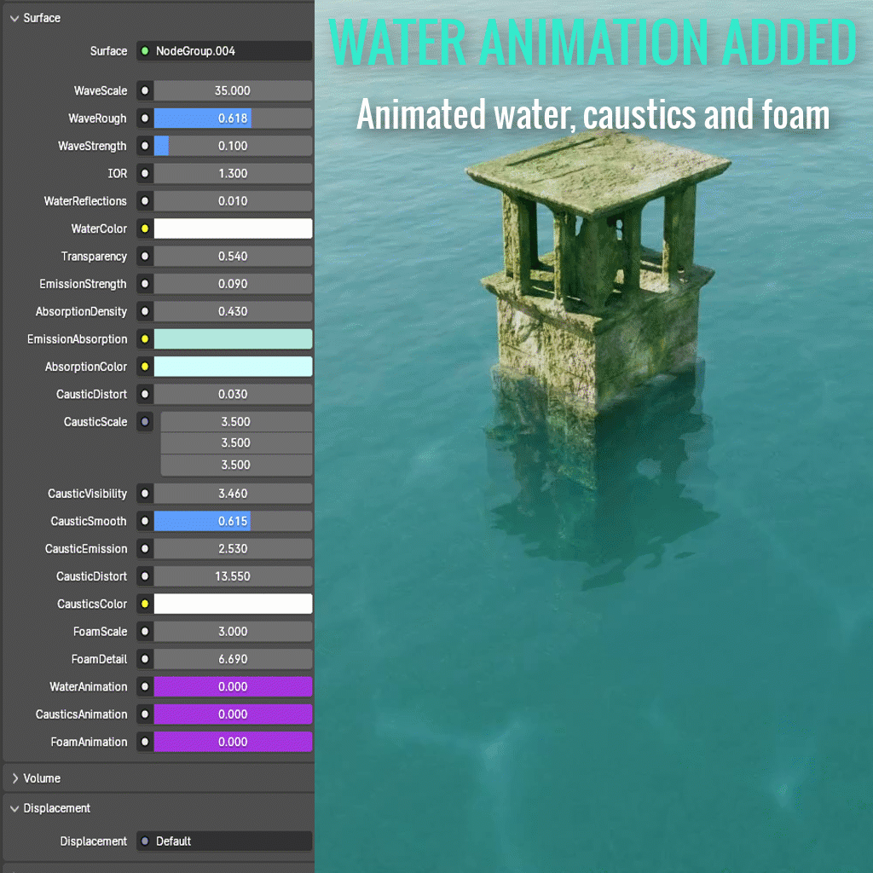Click the socket icon beside CausticVisibility

pos(143,493)
